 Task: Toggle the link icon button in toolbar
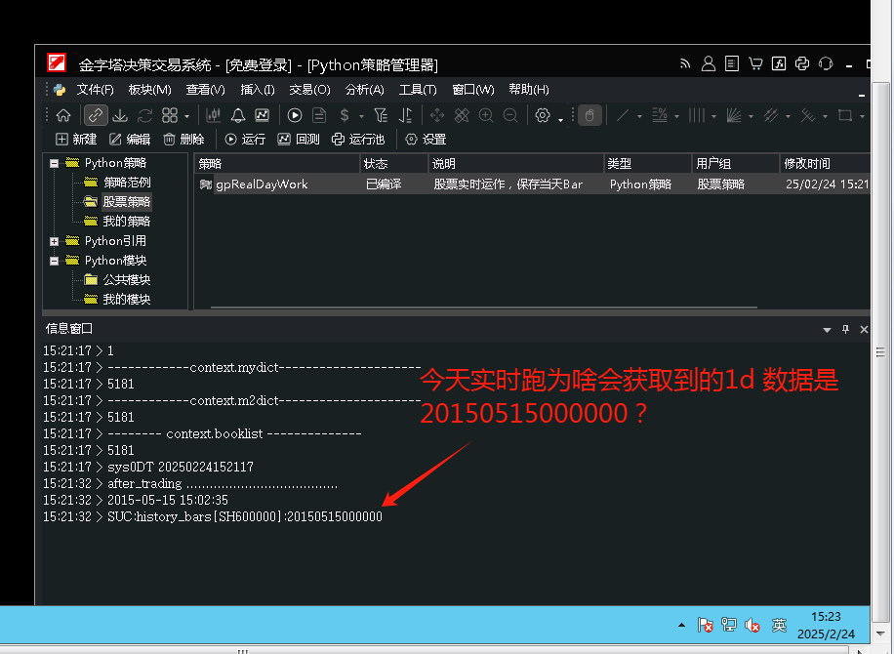(95, 115)
